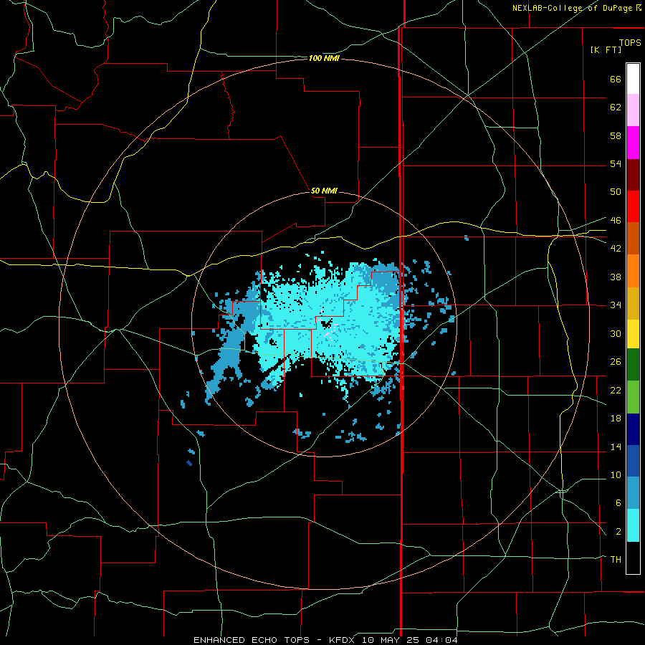645x645 pixels.
Task: Click the legend value 22
Action: 616,390
